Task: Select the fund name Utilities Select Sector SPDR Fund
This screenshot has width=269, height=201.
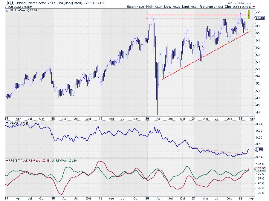Action: [x=48, y=3]
